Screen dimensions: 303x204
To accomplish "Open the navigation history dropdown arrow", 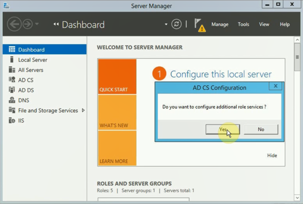I will pyautogui.click(x=37, y=24).
